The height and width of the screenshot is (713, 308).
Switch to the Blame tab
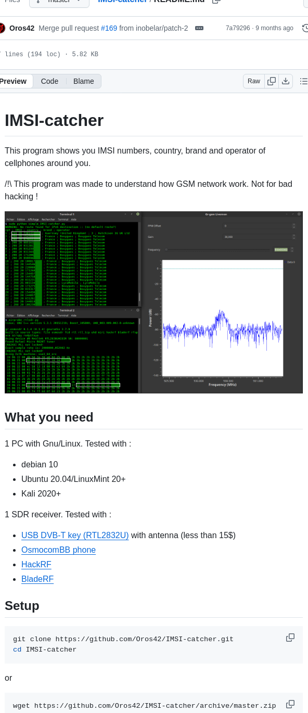pyautogui.click(x=84, y=81)
